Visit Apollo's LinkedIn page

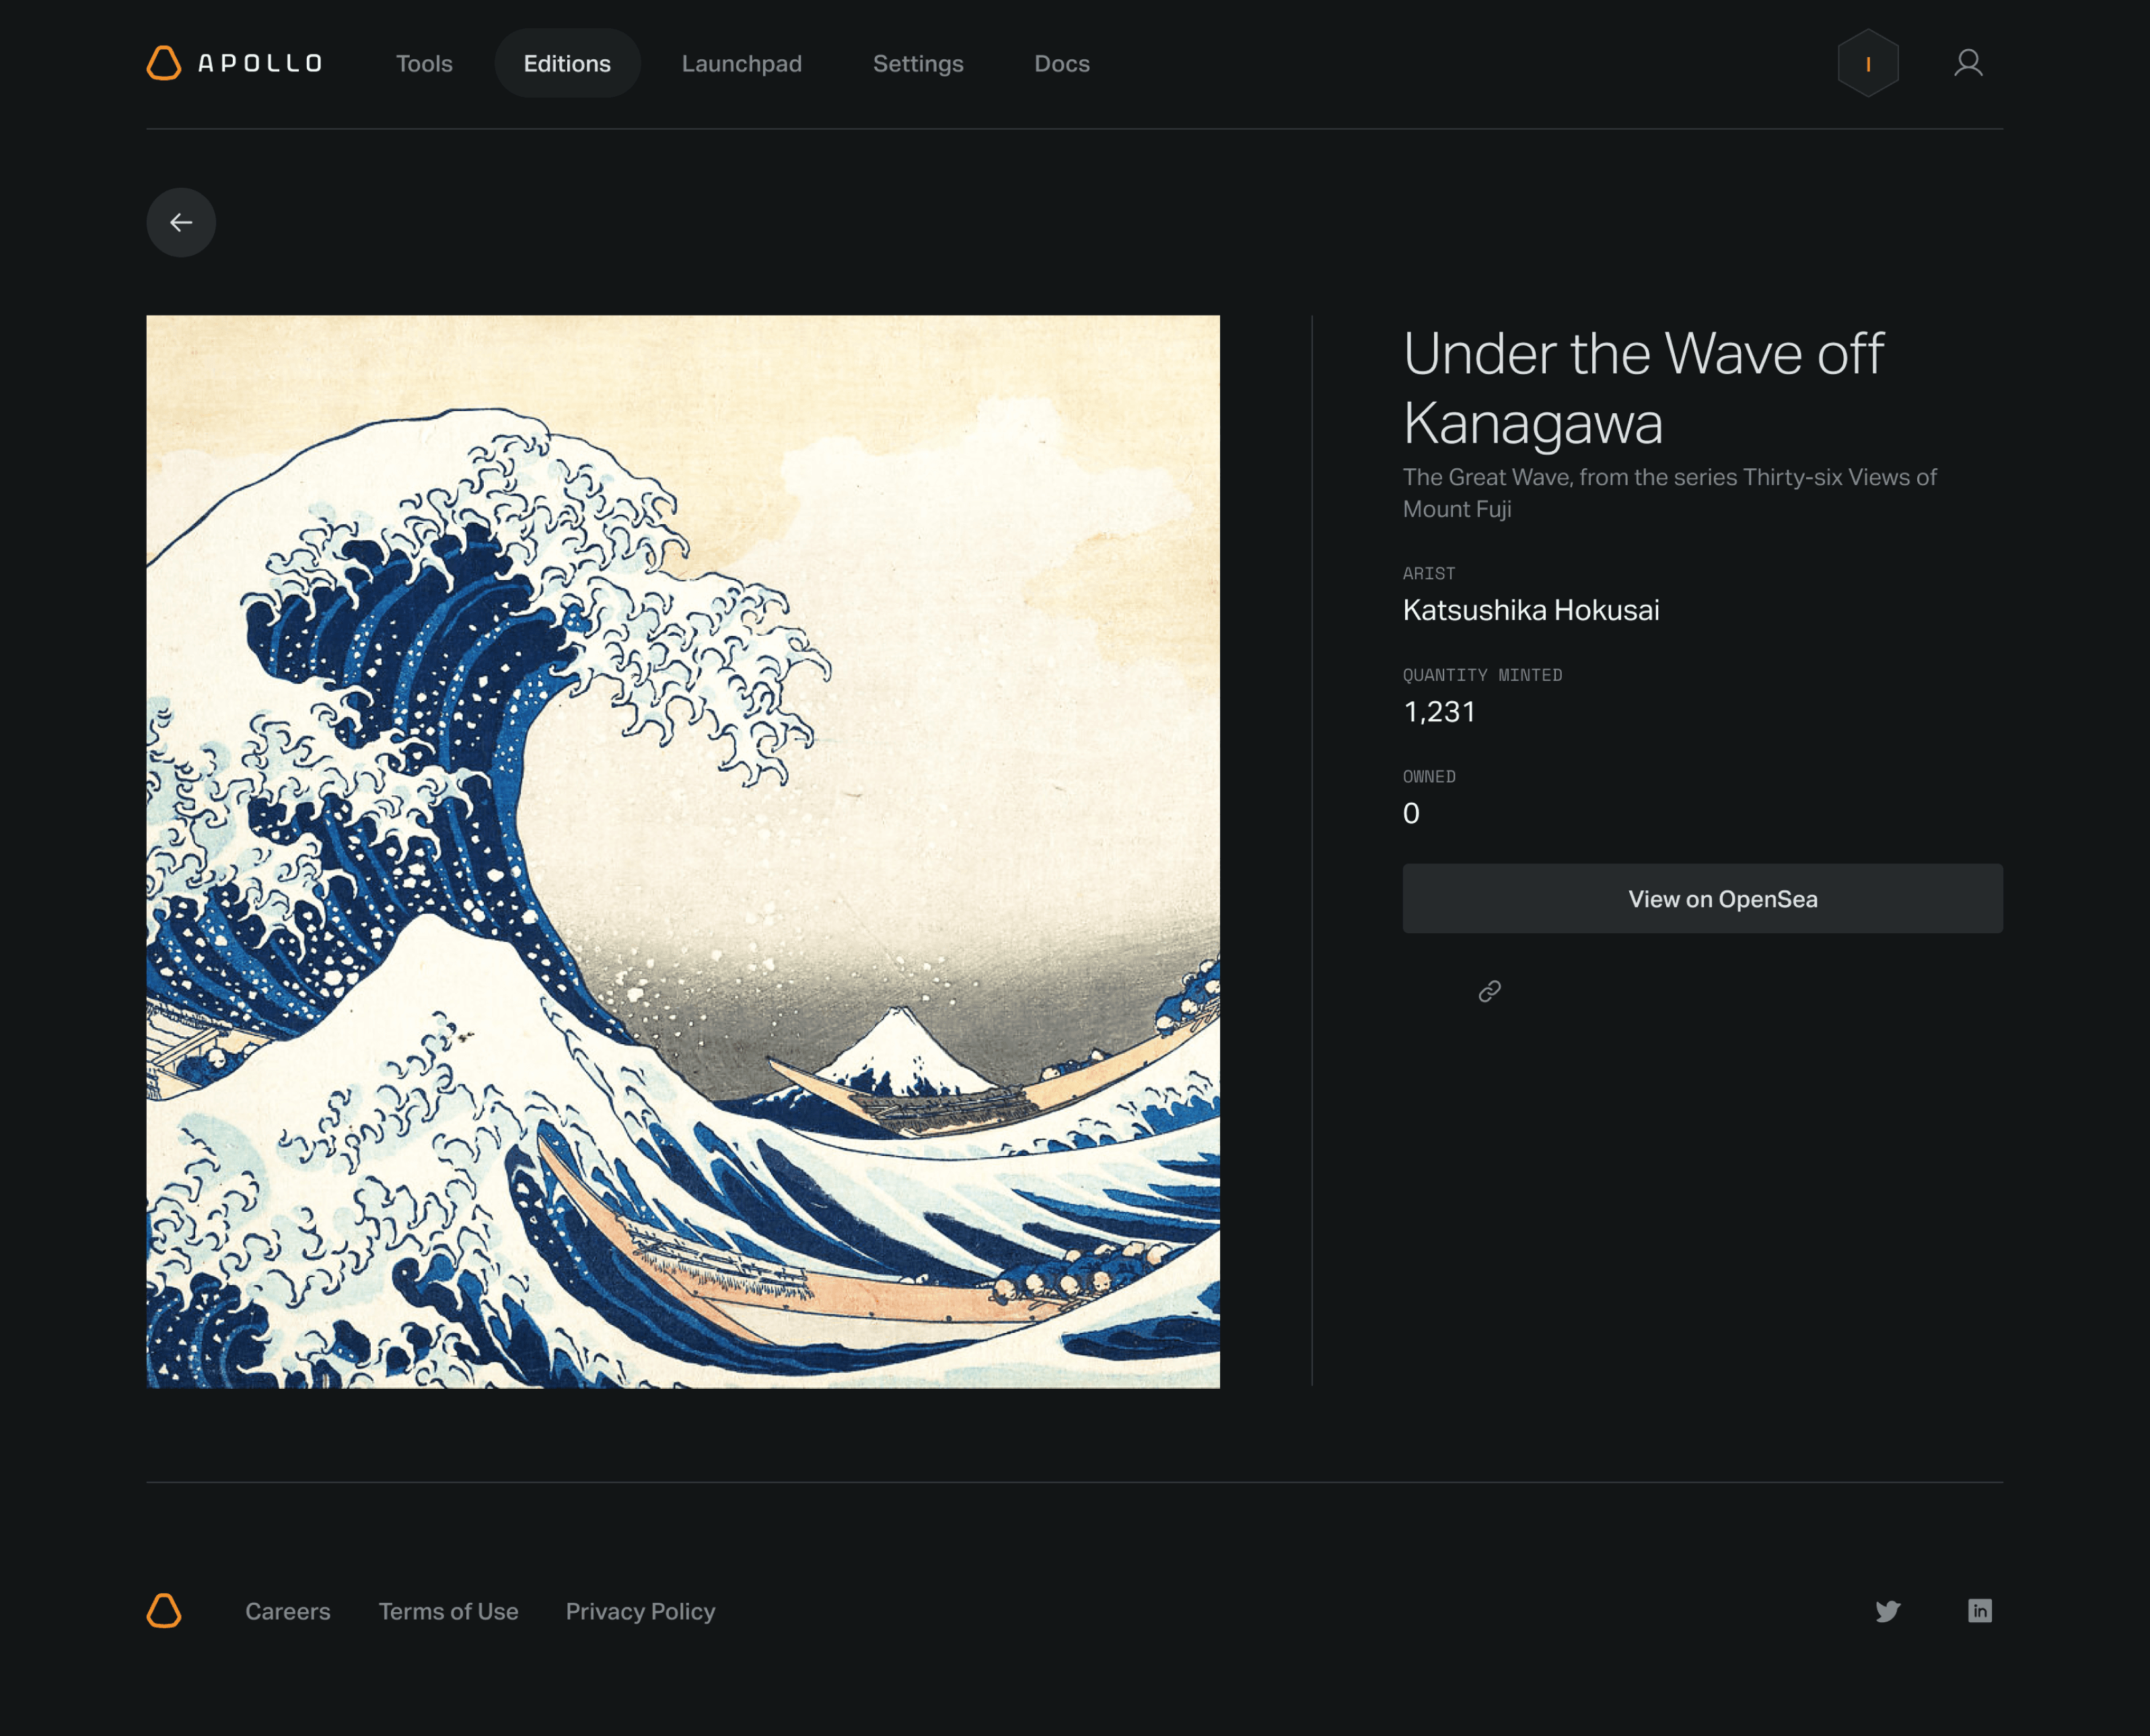(x=1979, y=1610)
